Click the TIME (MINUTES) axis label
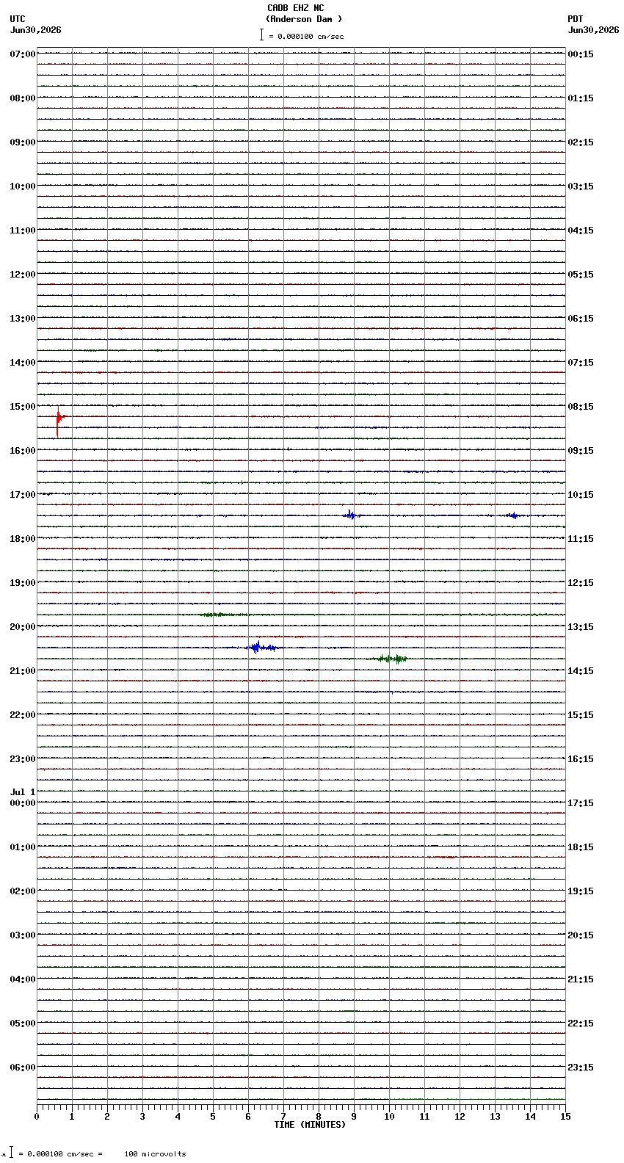The width and height of the screenshot is (624, 1163). click(310, 1125)
